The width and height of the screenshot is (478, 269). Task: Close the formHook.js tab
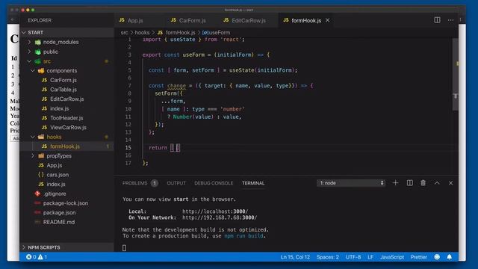327,20
